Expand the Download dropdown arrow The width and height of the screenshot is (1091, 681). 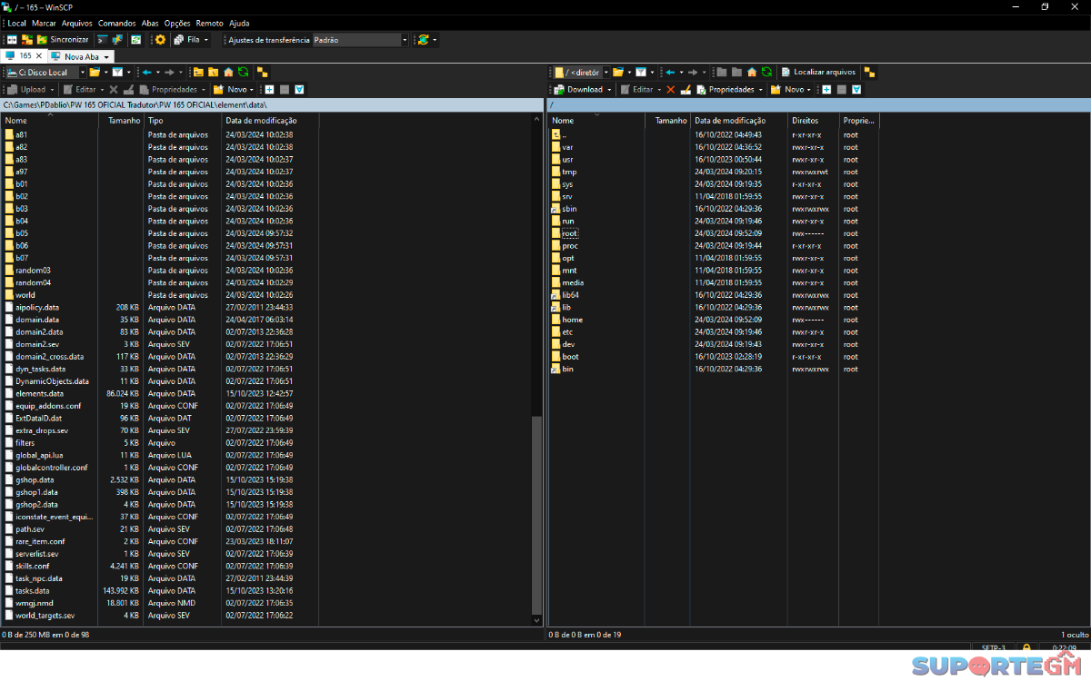[611, 90]
